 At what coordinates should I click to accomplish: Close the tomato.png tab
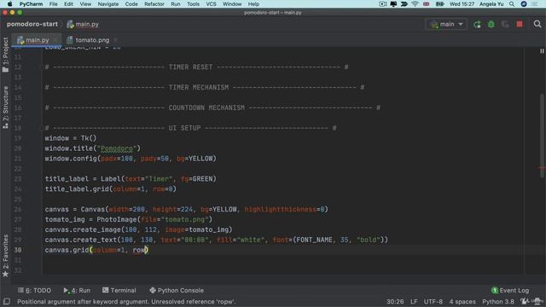pos(116,40)
